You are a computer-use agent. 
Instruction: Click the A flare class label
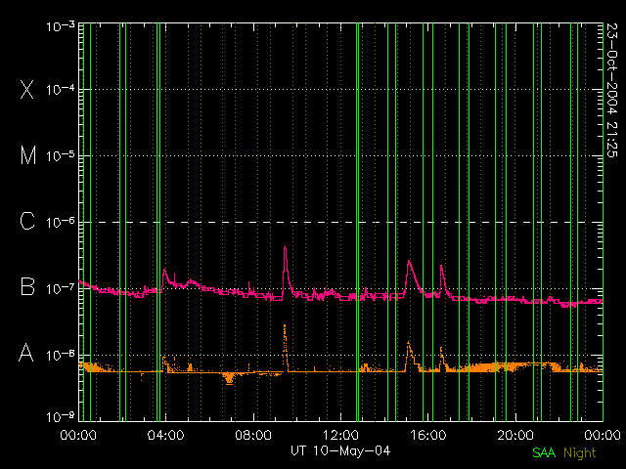26,353
